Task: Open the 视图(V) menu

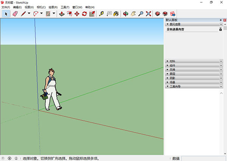Action: coord(29,7)
